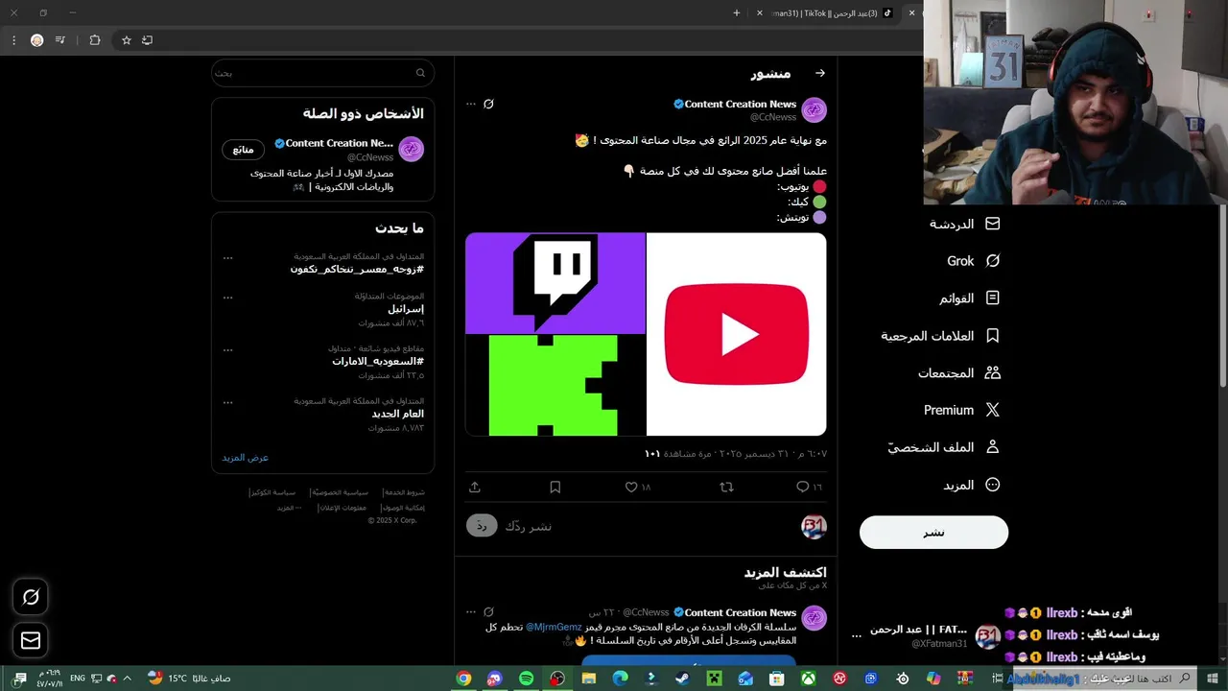Open trend #السعودية_الامارات
This screenshot has width=1228, height=691.
[378, 361]
